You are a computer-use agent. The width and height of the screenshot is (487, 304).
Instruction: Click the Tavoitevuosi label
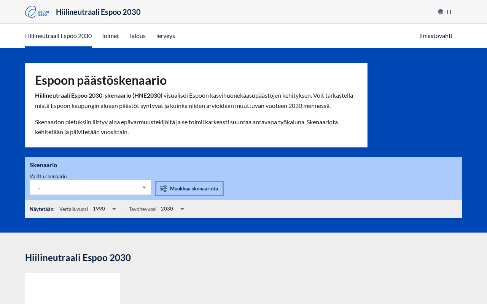(x=142, y=209)
